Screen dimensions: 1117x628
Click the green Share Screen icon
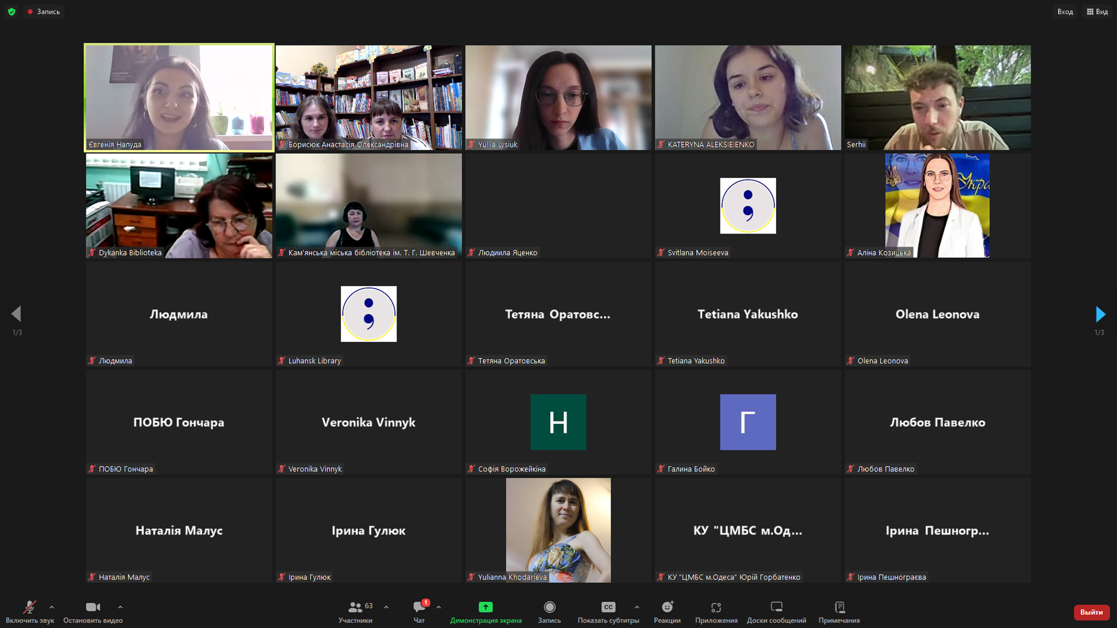(485, 607)
